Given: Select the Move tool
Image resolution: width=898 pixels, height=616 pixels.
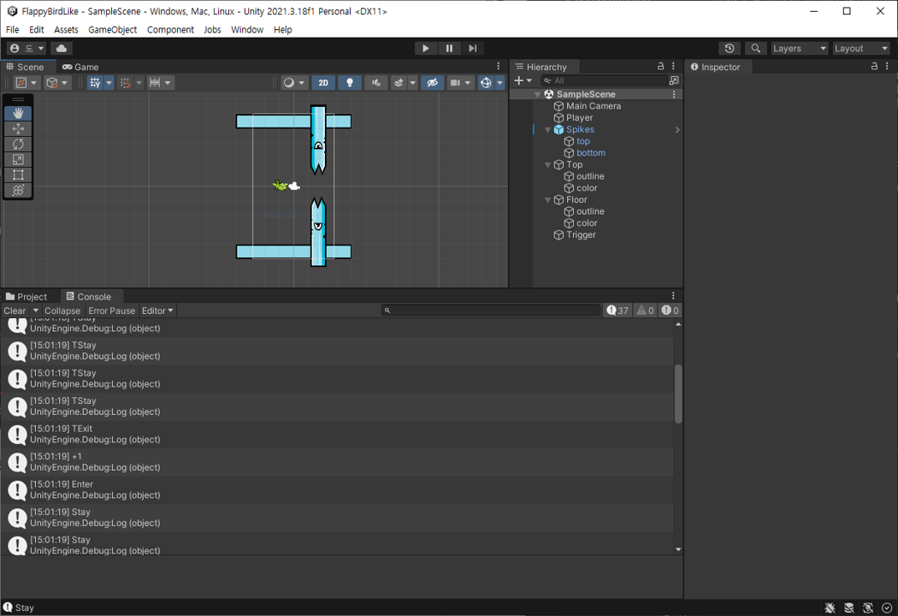Looking at the screenshot, I should pos(18,128).
